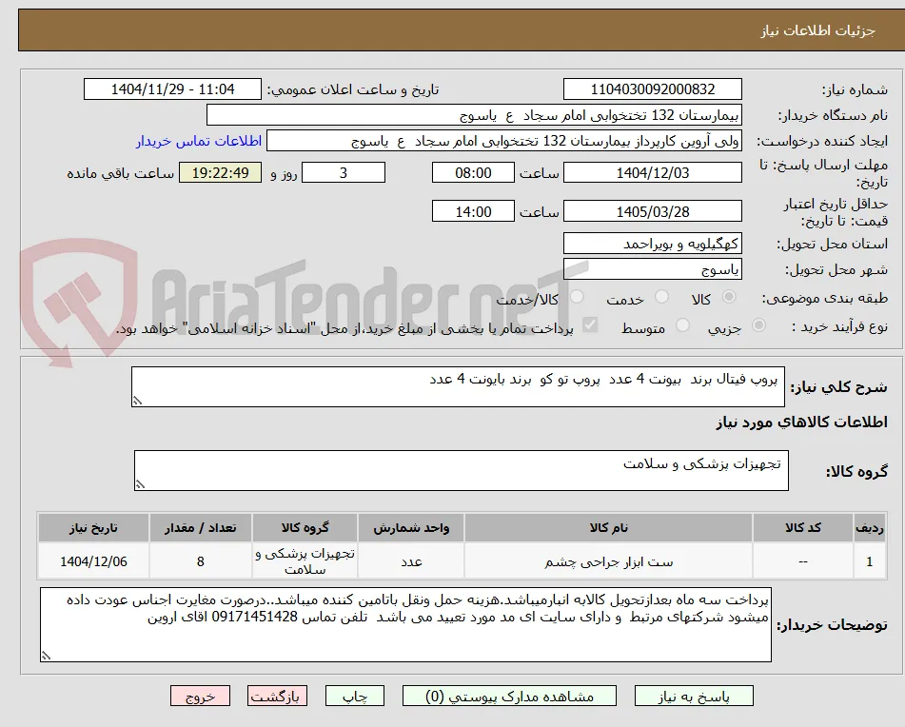Select the کالا radio button
Screen dimensions: 905x727
click(x=729, y=297)
